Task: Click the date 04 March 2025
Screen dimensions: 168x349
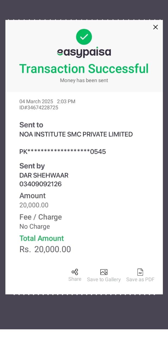Action: point(36,101)
